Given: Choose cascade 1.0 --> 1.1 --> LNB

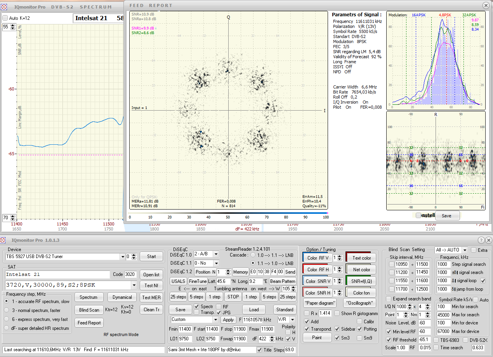Looking at the screenshot, I should click(253, 255).
